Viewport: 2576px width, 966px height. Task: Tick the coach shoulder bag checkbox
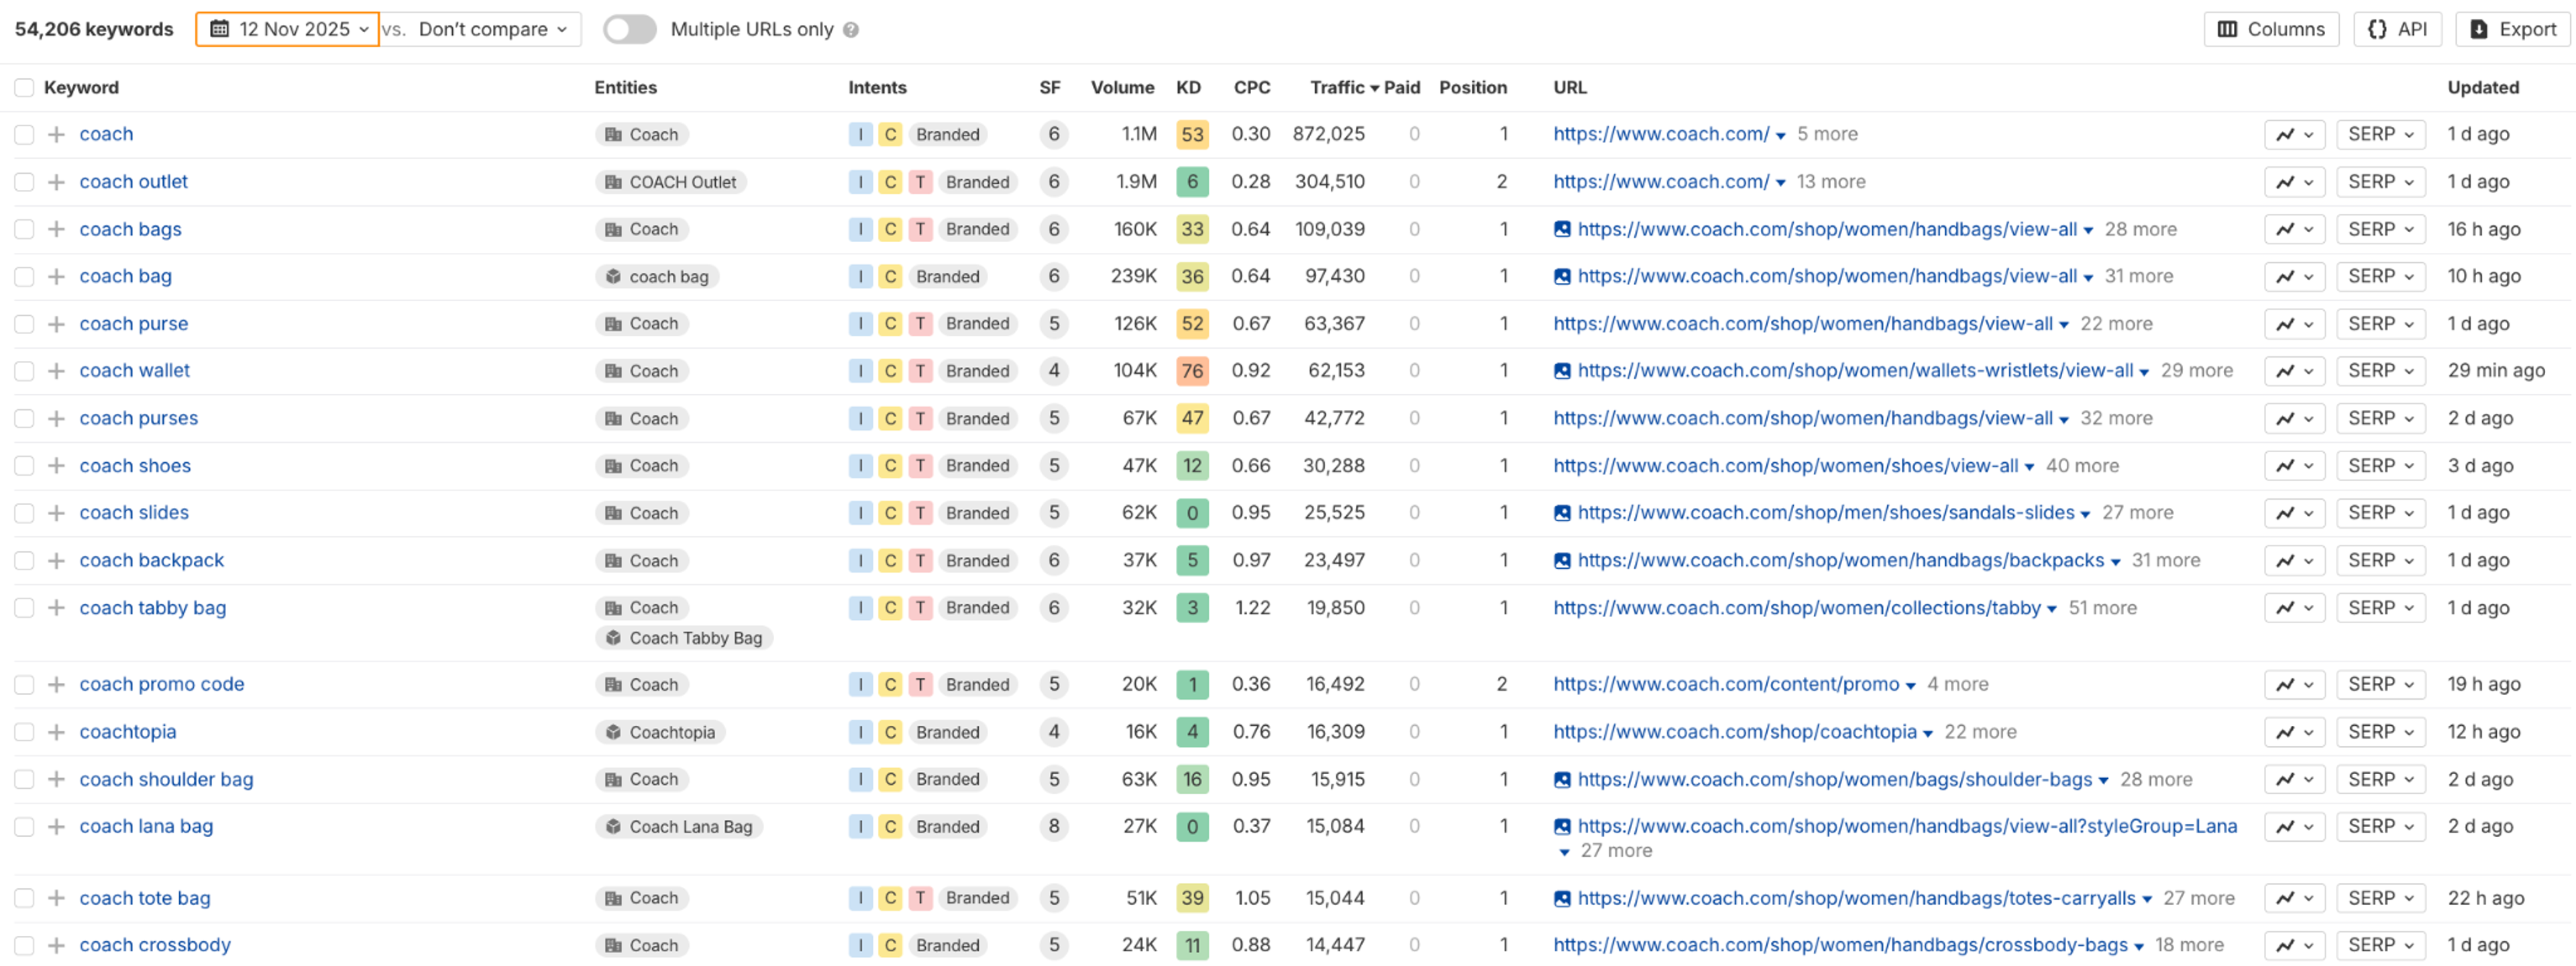24,779
